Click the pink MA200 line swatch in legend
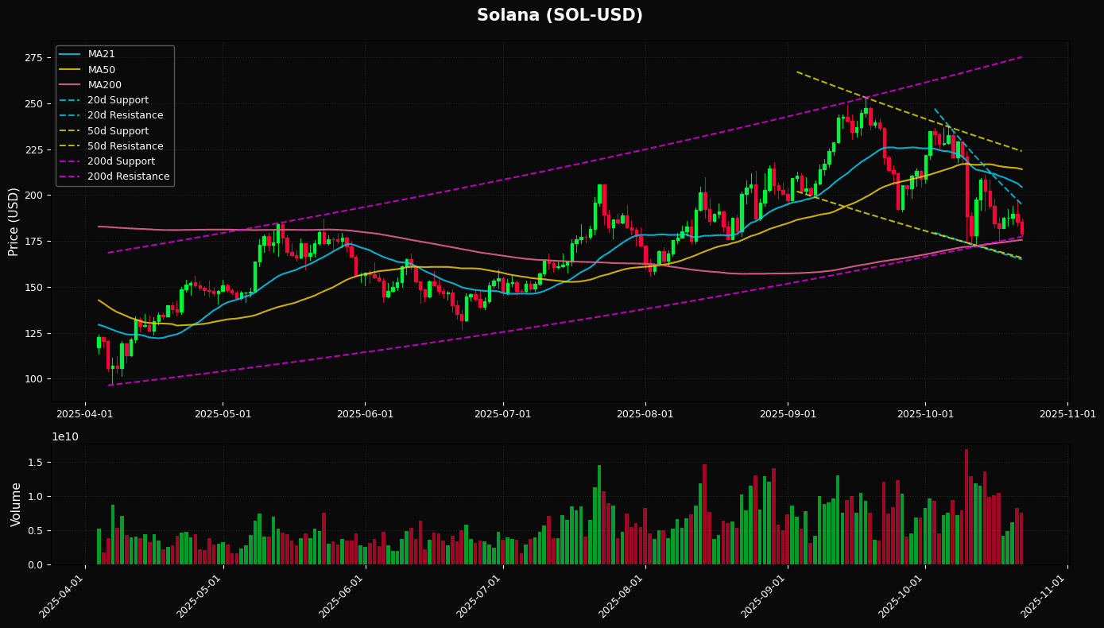 [x=70, y=85]
